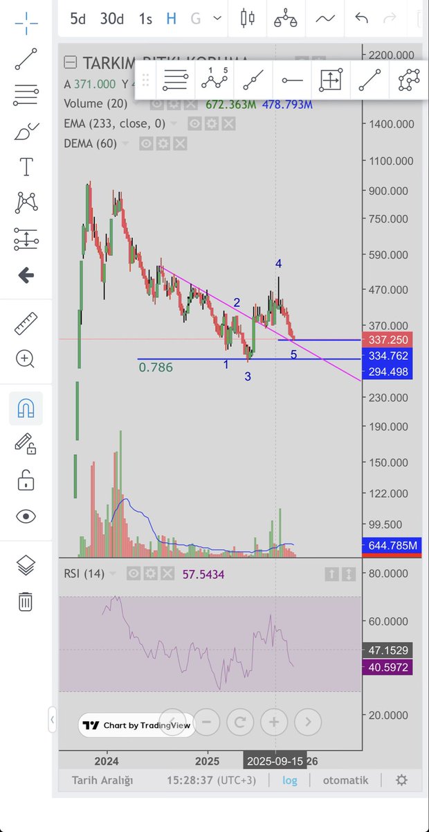This screenshot has height=832, width=429.
Task: Pick Fib retracement from floating toolbar
Action: [176, 80]
